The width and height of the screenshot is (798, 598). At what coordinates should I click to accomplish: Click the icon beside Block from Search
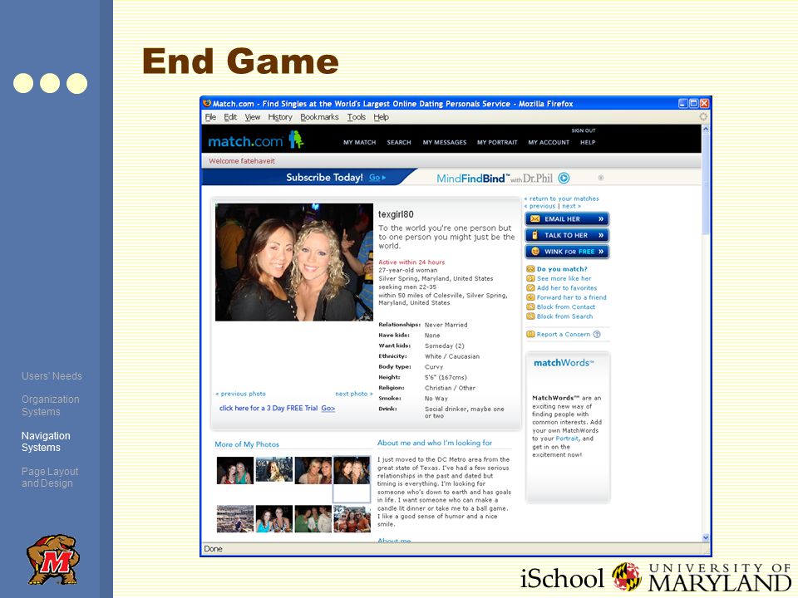click(530, 316)
